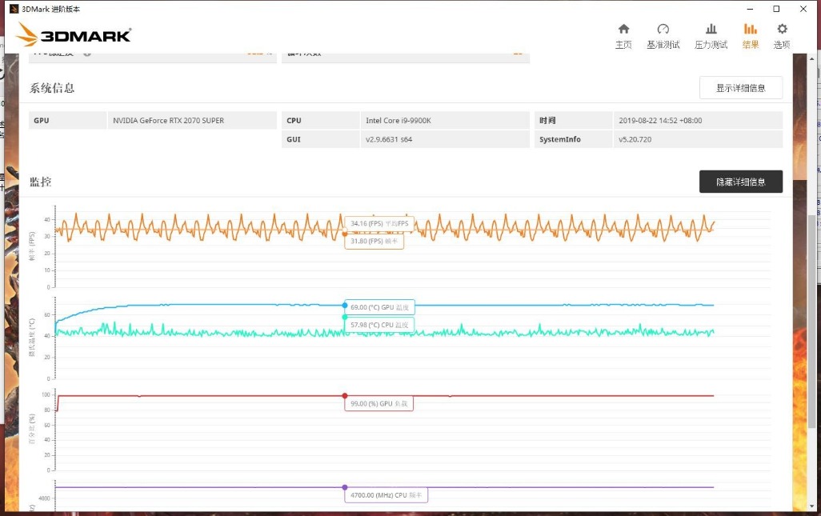Select the Intel Core i9-9900K value
Image resolution: width=821 pixels, height=516 pixels.
pos(398,120)
